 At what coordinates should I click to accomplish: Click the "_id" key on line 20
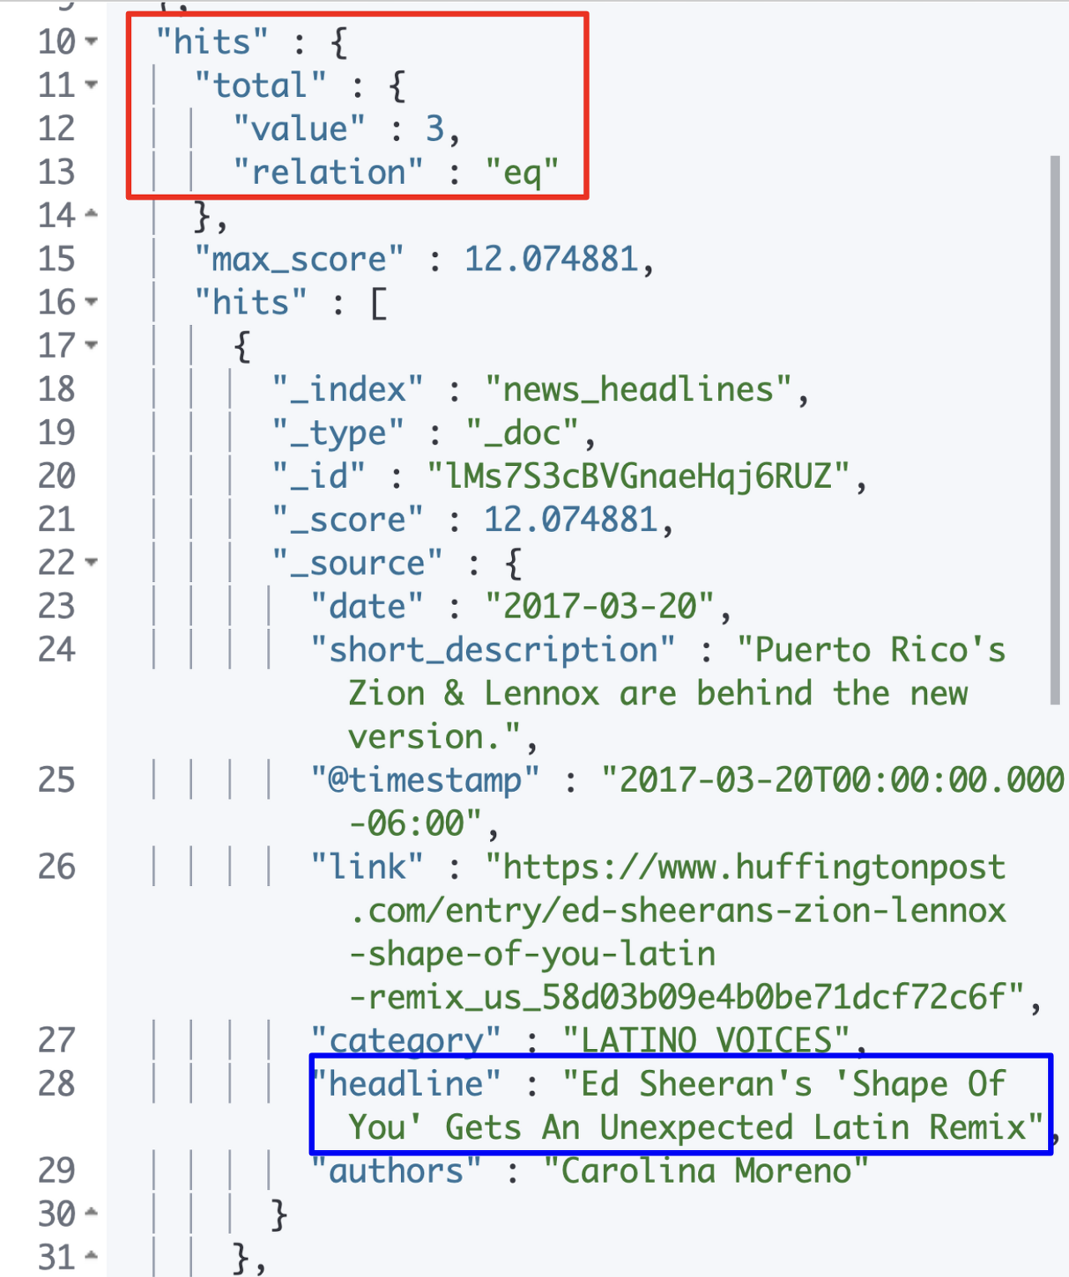(x=319, y=476)
